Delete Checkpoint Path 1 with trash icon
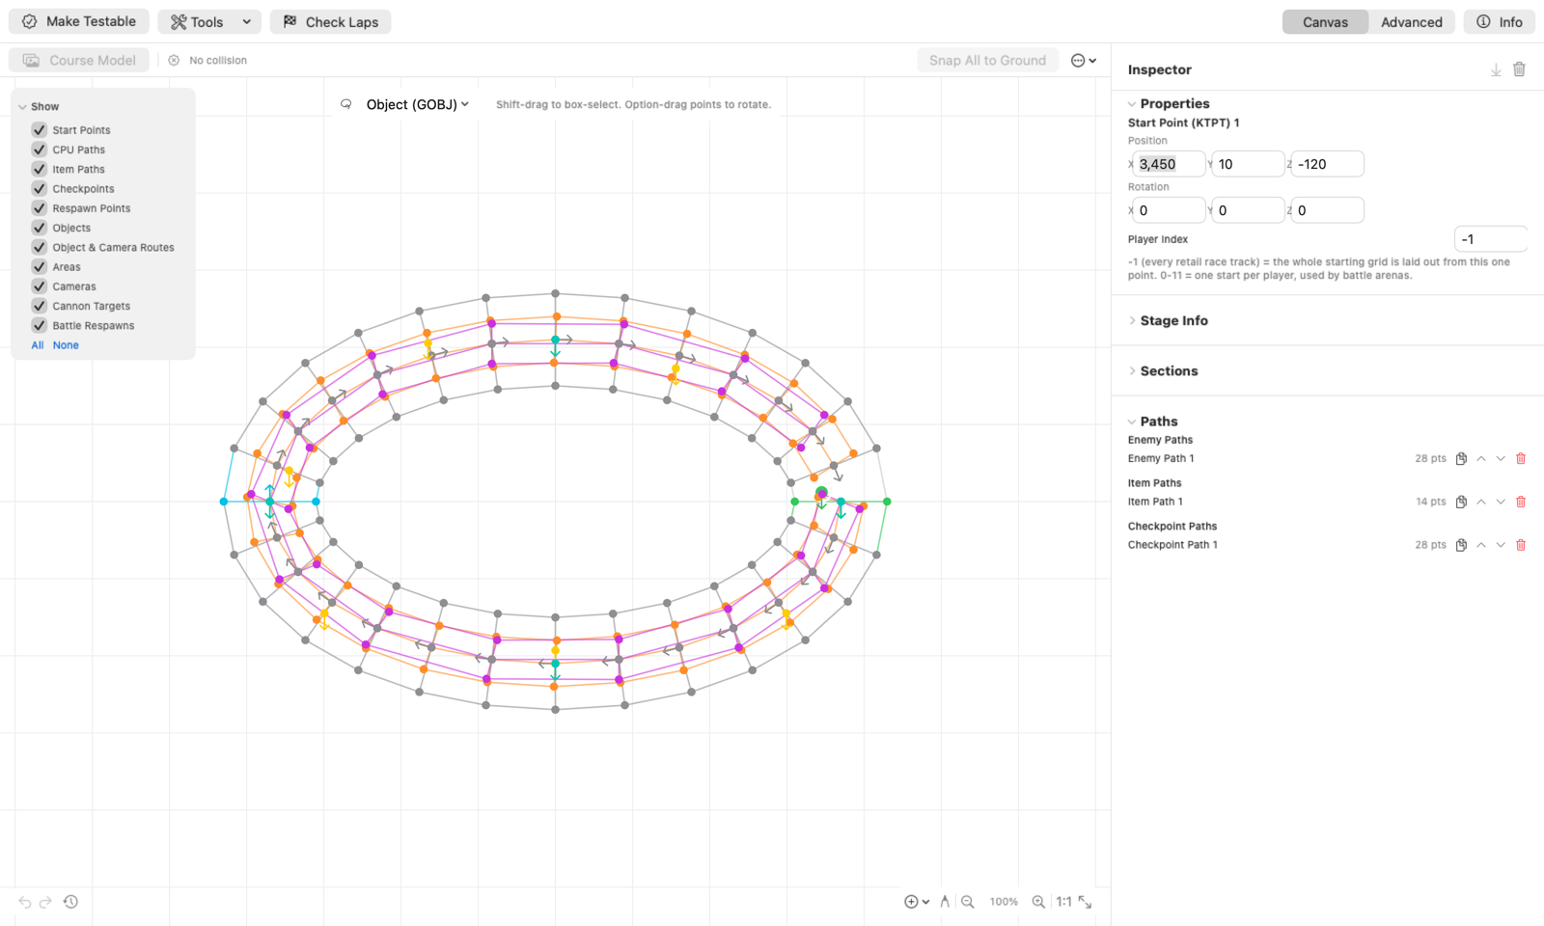 click(x=1521, y=545)
